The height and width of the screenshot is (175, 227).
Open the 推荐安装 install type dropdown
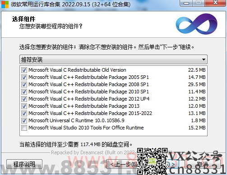click(113, 60)
